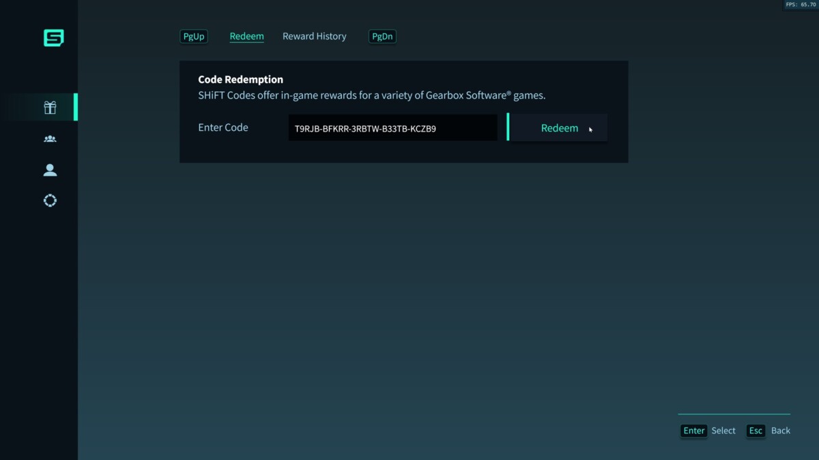
Task: Click the PgDn navigation button
Action: [382, 36]
